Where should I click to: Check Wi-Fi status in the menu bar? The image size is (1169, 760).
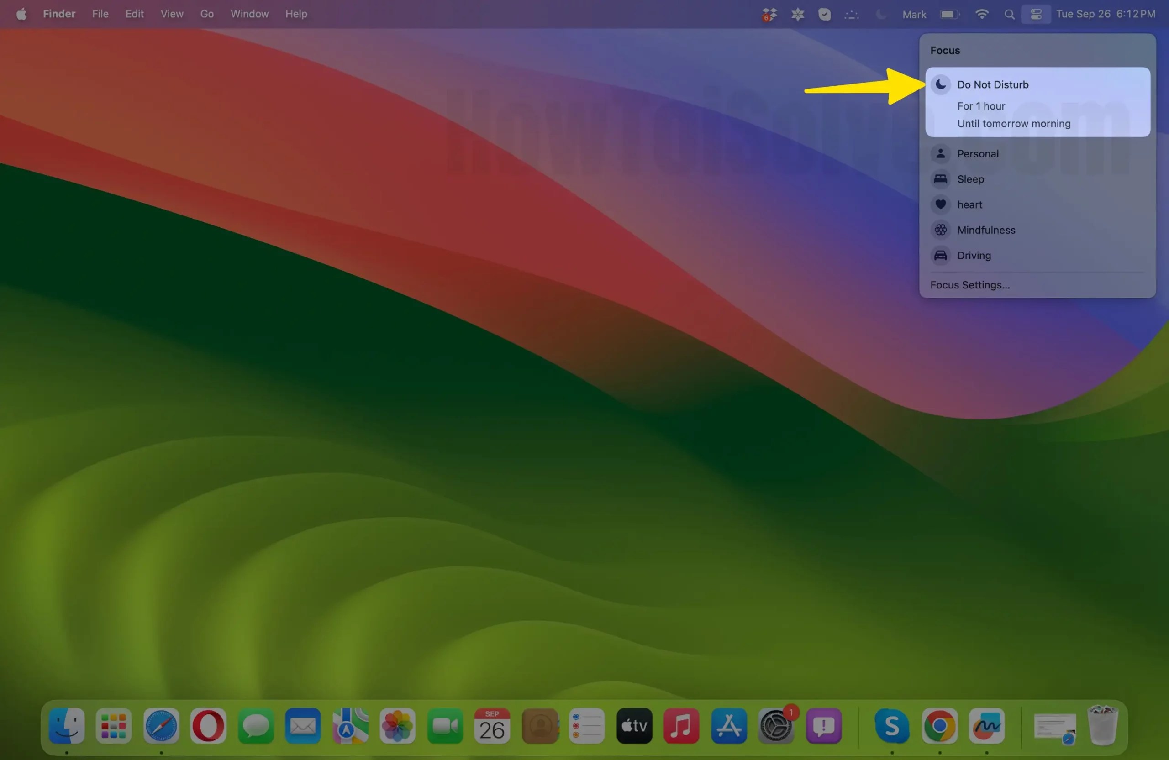point(981,14)
